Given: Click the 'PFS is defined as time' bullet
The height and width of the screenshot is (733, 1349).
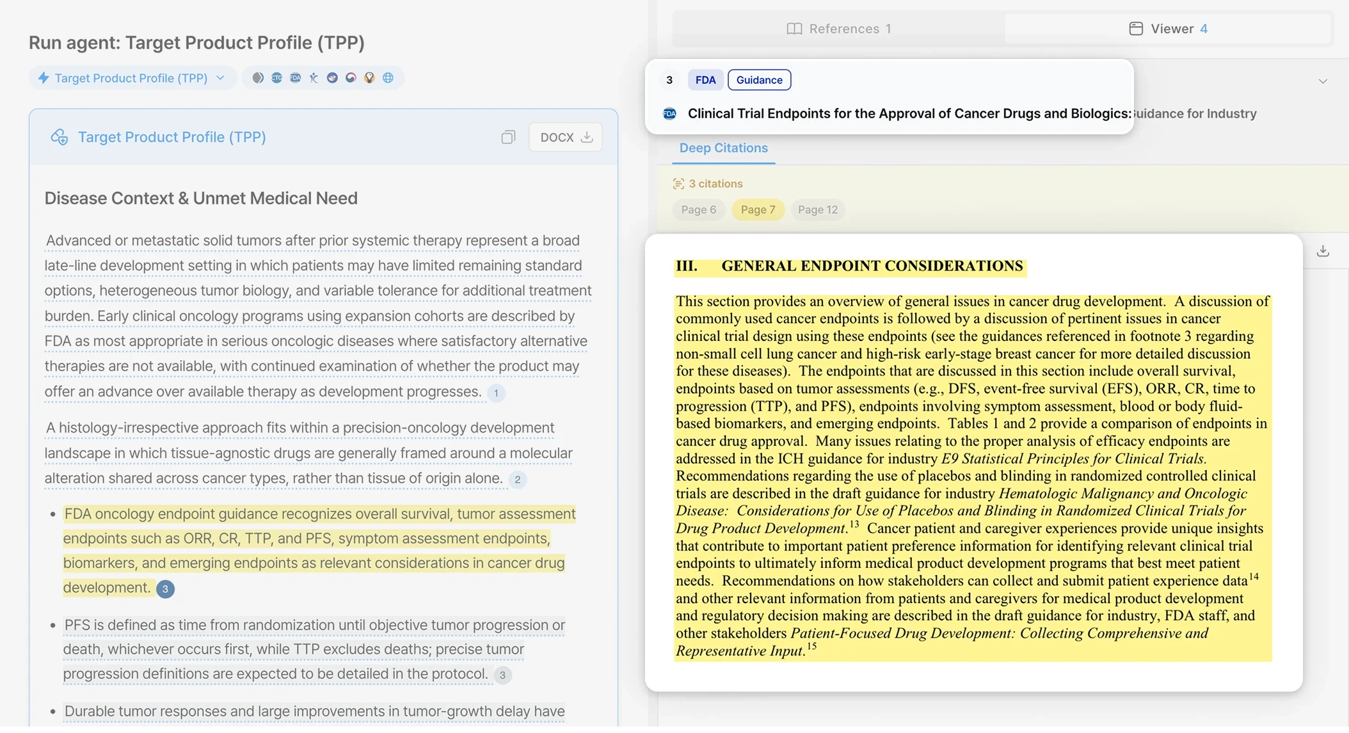Looking at the screenshot, I should point(314,650).
